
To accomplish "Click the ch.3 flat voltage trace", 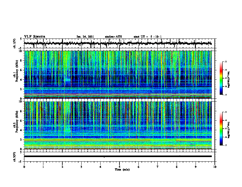I will 118,156.
